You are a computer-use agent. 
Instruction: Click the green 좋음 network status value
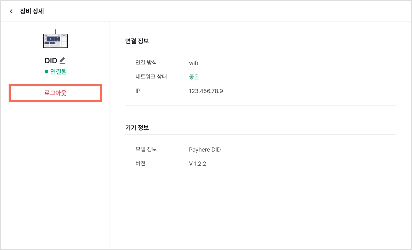[x=194, y=77]
